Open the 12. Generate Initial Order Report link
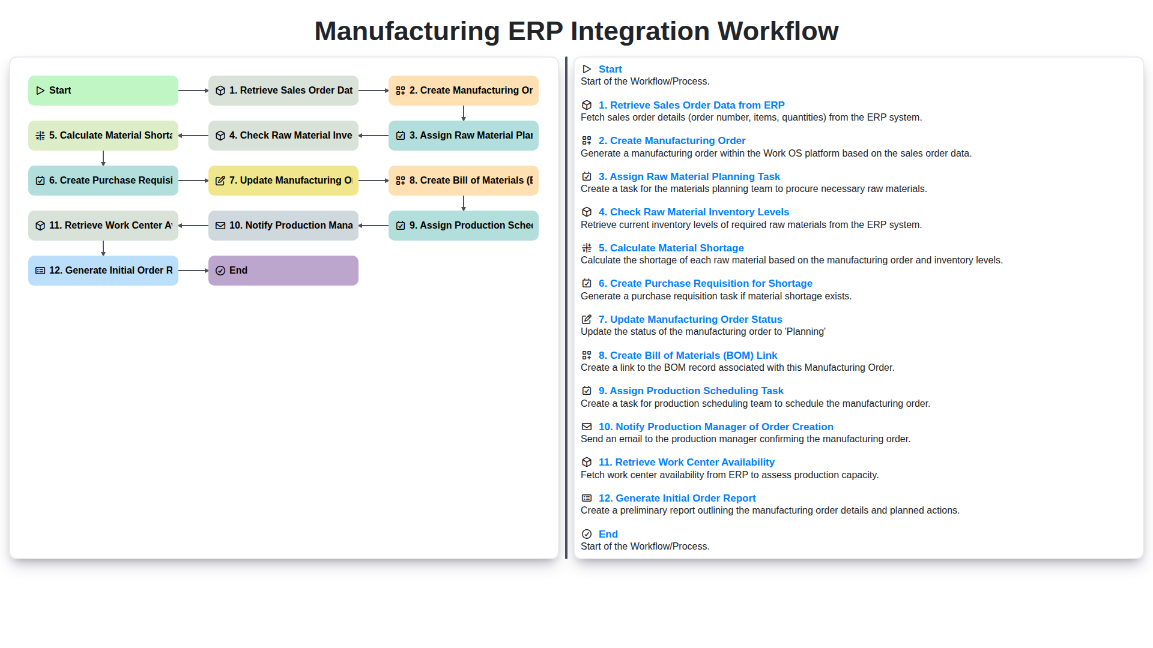1153x648 pixels. pyautogui.click(x=677, y=498)
